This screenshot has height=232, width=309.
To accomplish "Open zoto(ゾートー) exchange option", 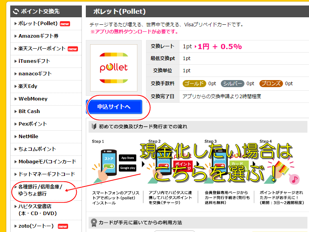I will pos(36,226).
